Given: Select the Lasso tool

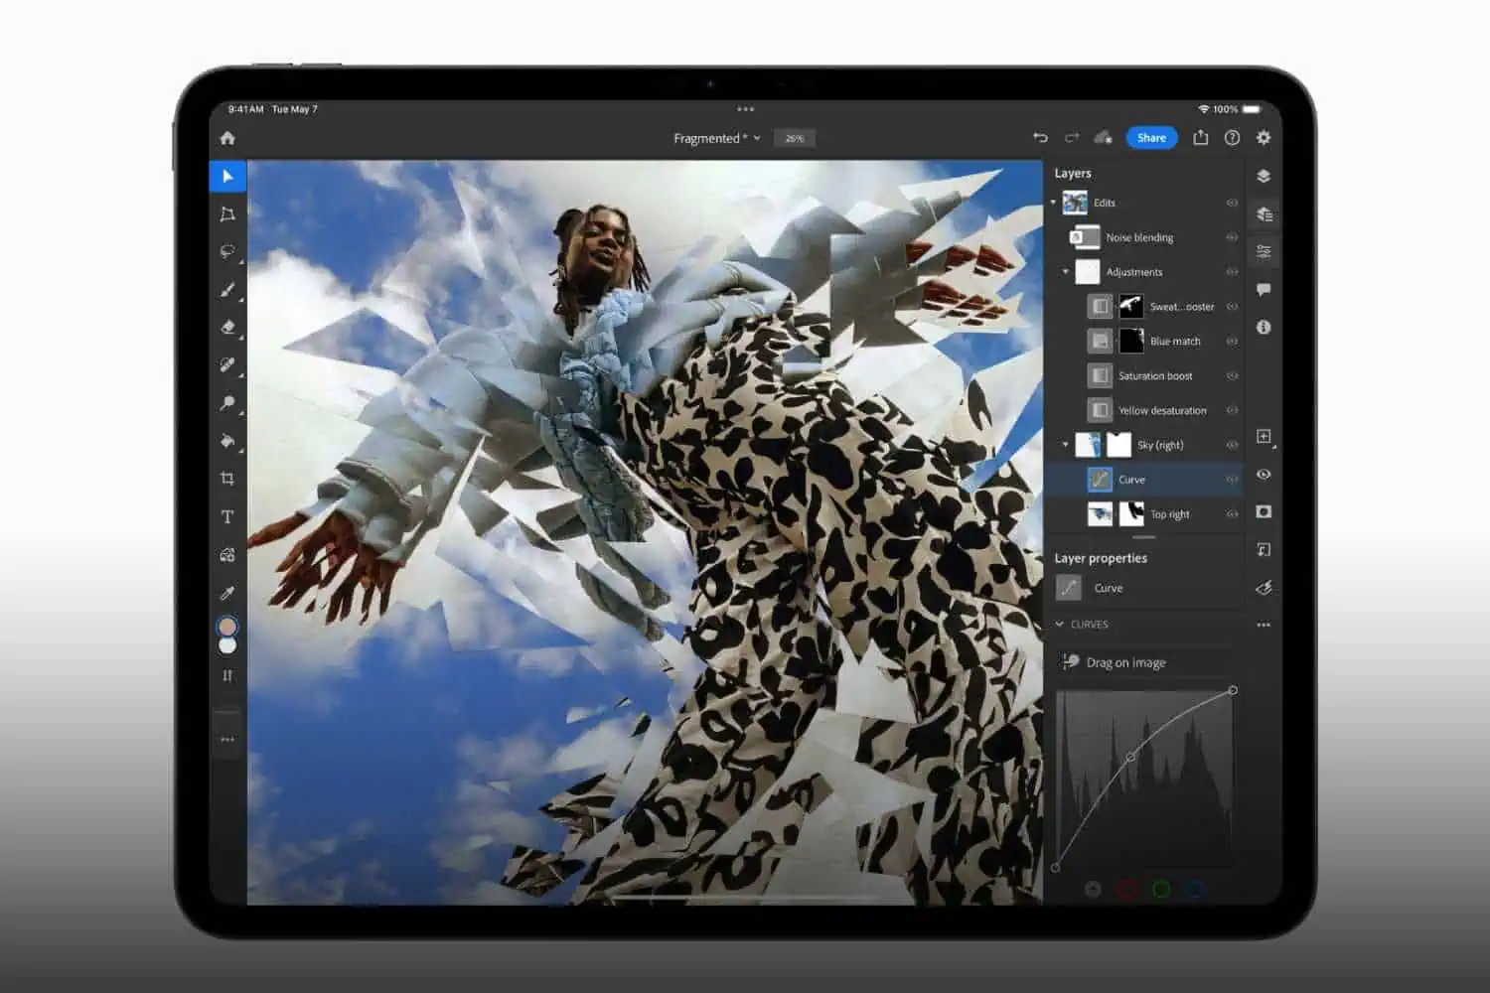Looking at the screenshot, I should click(227, 251).
